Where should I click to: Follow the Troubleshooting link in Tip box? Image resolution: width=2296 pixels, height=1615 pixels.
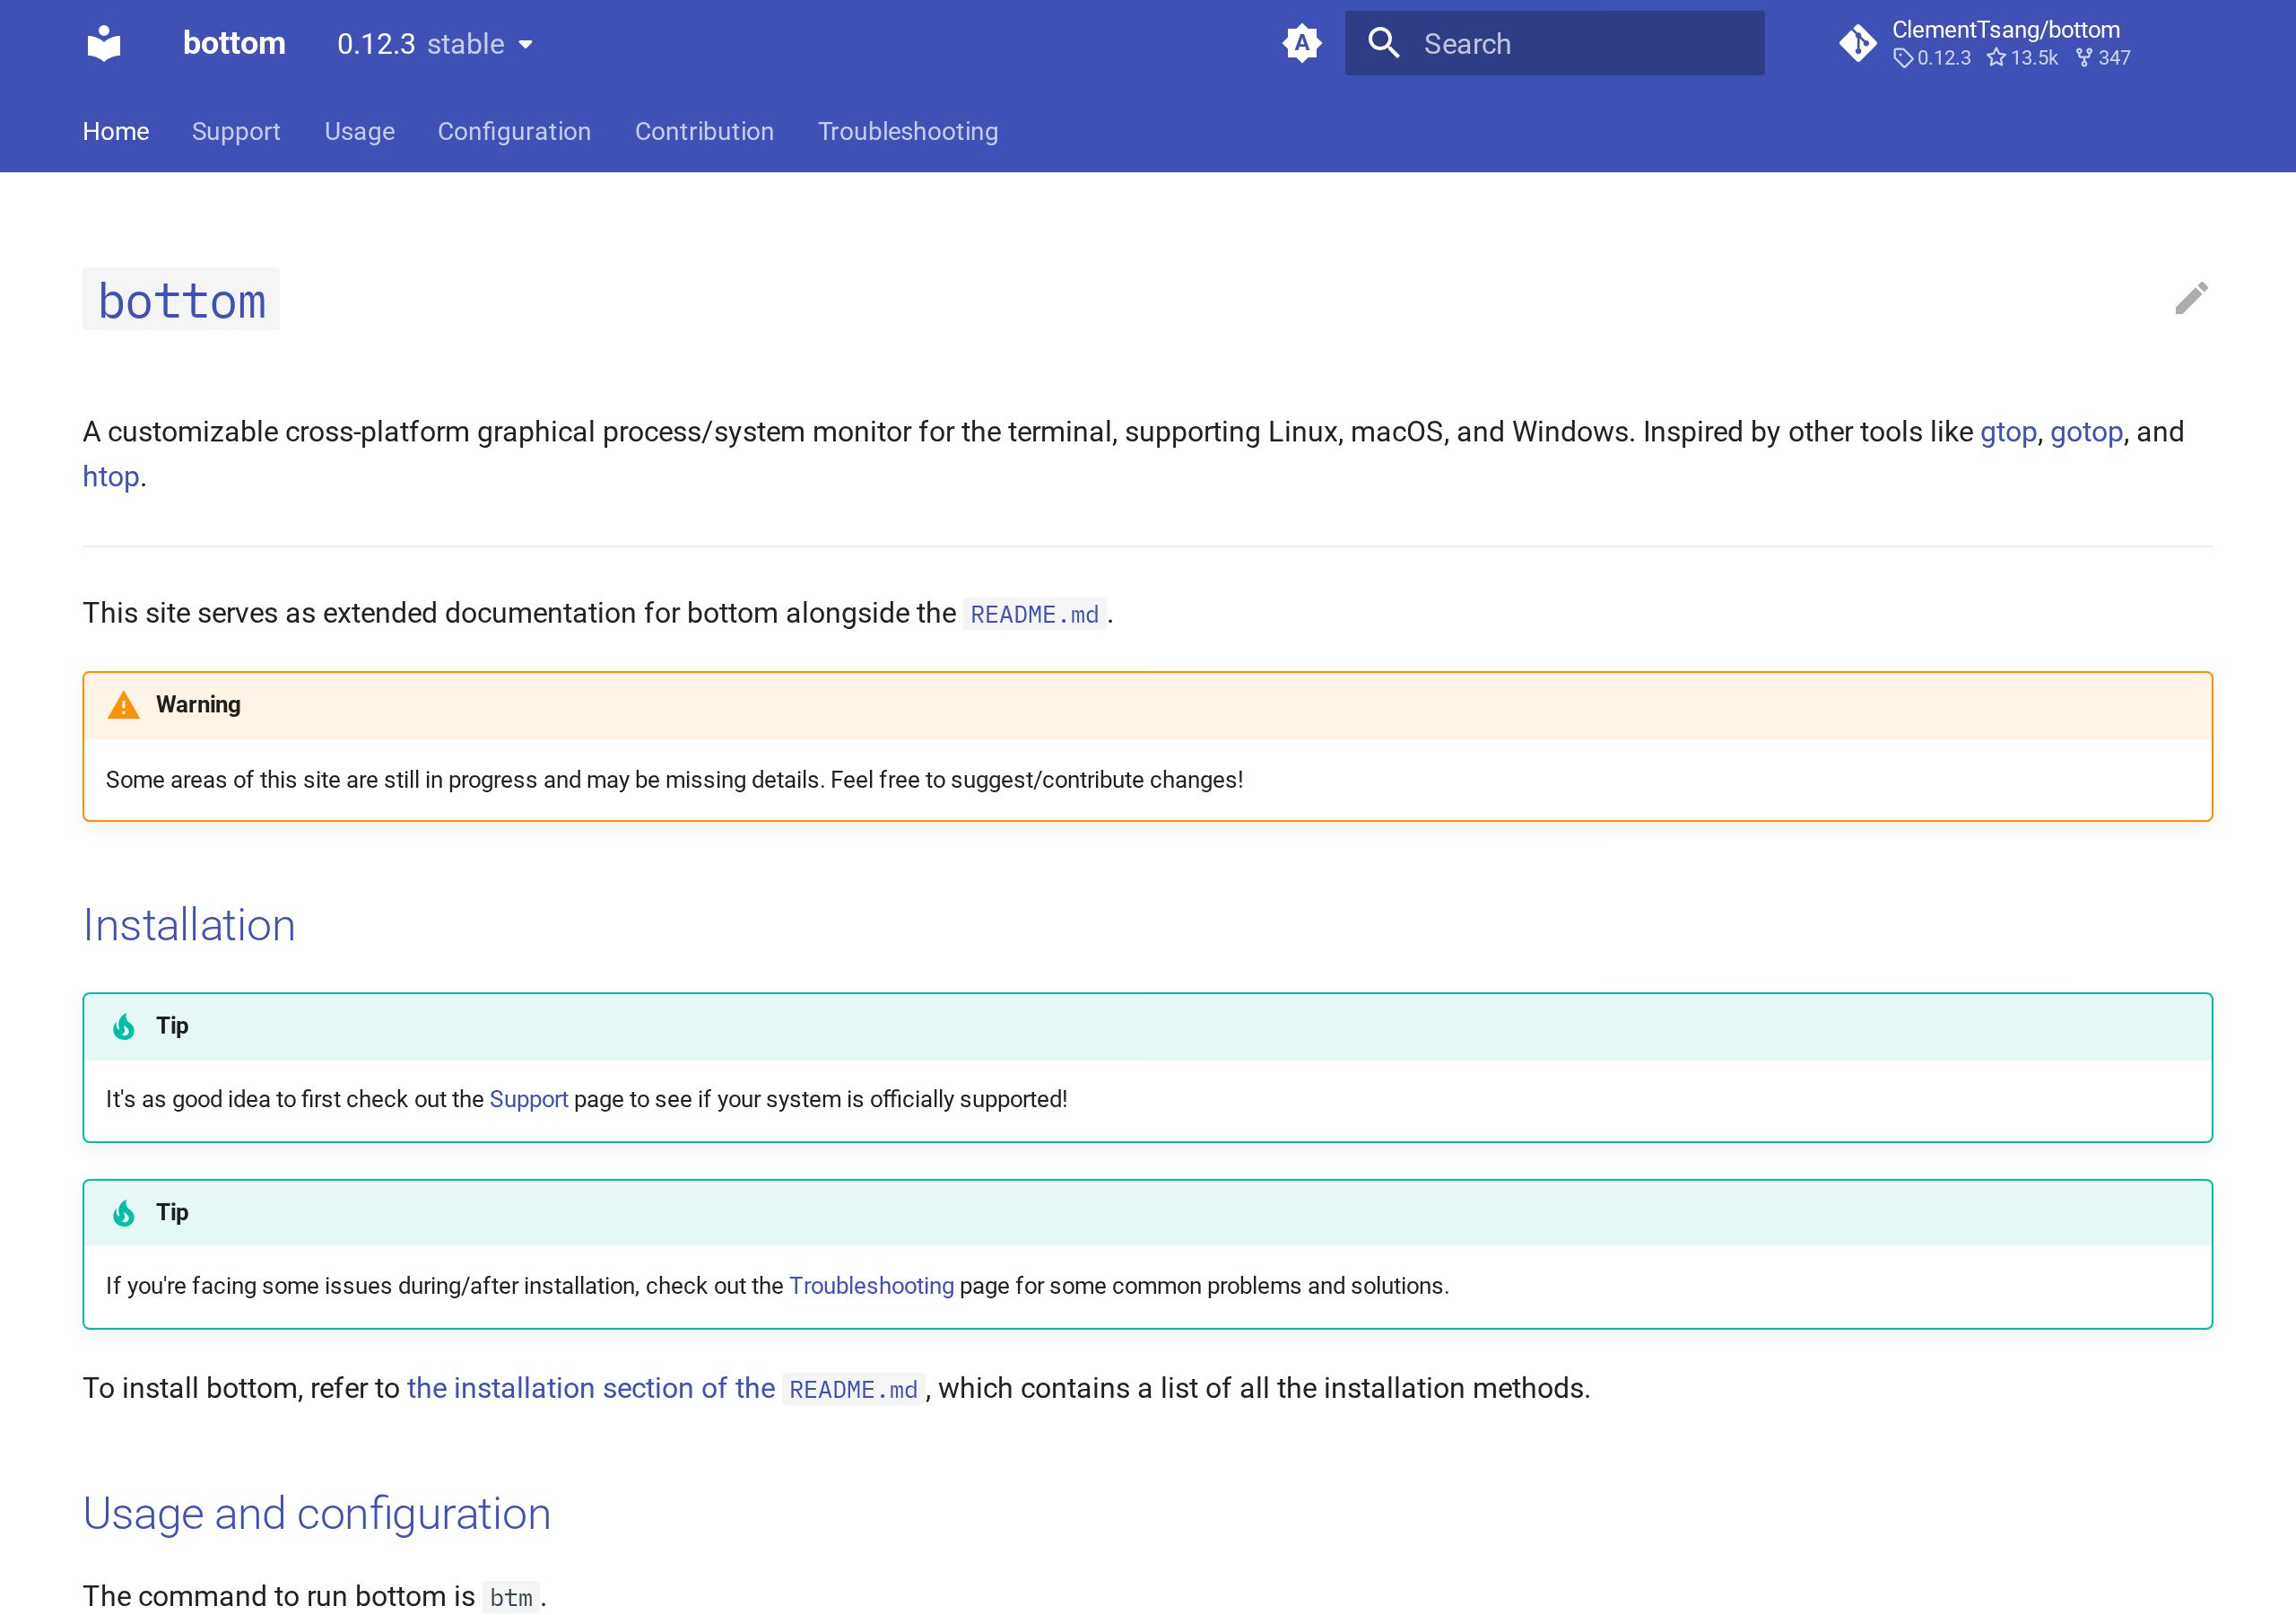point(871,1286)
